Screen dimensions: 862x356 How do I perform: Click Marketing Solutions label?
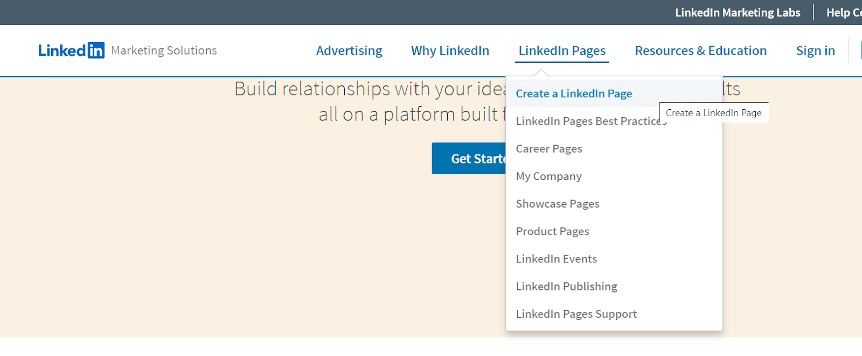tap(163, 50)
